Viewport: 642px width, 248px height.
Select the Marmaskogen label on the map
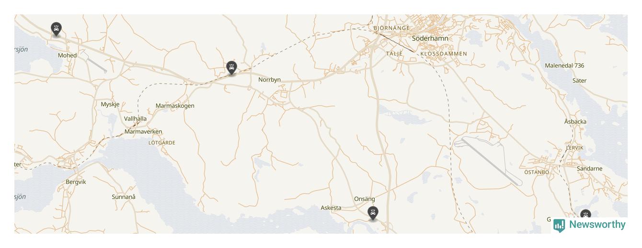click(175, 106)
